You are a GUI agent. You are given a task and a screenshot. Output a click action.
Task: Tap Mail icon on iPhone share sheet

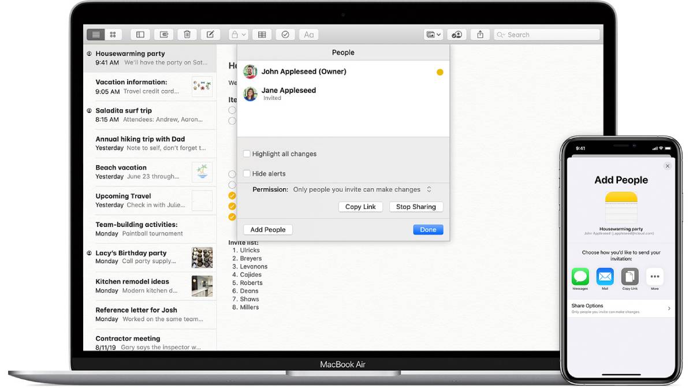tap(605, 276)
